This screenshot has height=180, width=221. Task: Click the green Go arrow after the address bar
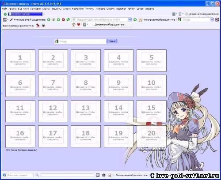coord(135,19)
